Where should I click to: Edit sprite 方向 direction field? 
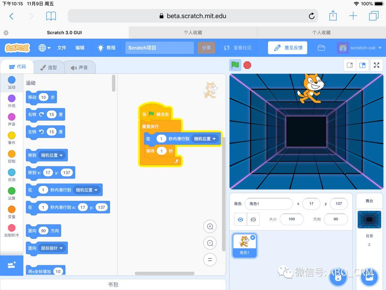click(x=336, y=219)
